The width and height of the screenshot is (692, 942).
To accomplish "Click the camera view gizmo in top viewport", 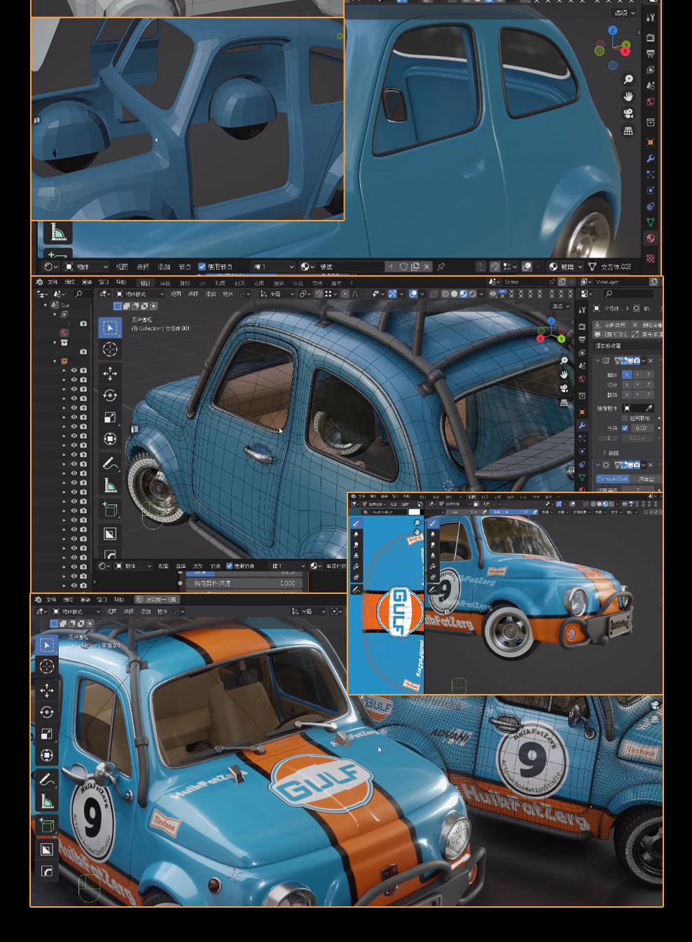I will pyautogui.click(x=628, y=113).
